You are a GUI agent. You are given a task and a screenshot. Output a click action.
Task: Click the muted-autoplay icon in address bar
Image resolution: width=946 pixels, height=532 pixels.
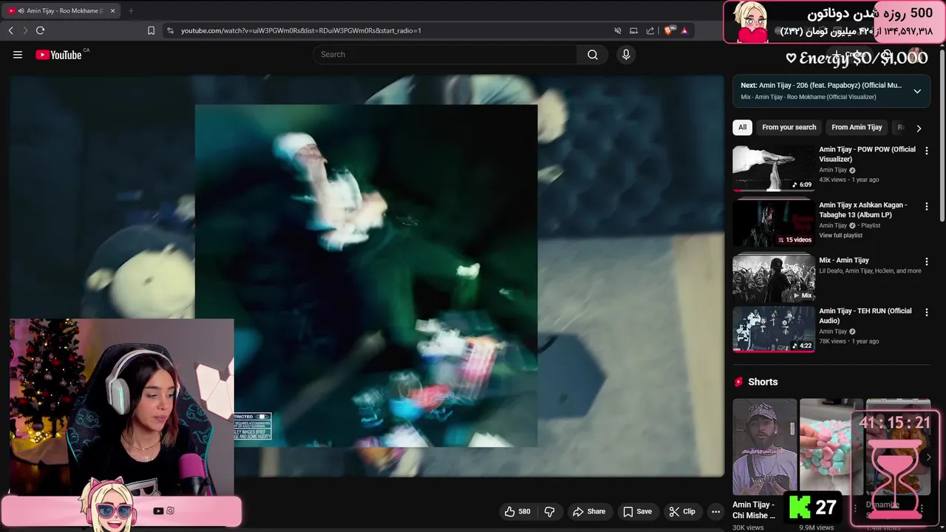coord(618,30)
